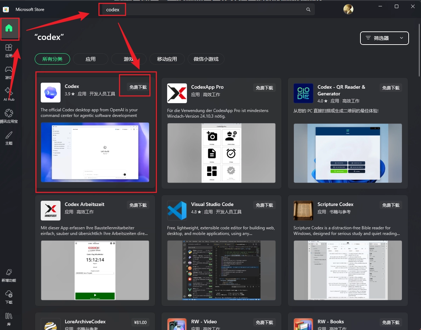Click the RW - Books title text
Image resolution: width=421 pixels, height=330 pixels.
(330, 322)
